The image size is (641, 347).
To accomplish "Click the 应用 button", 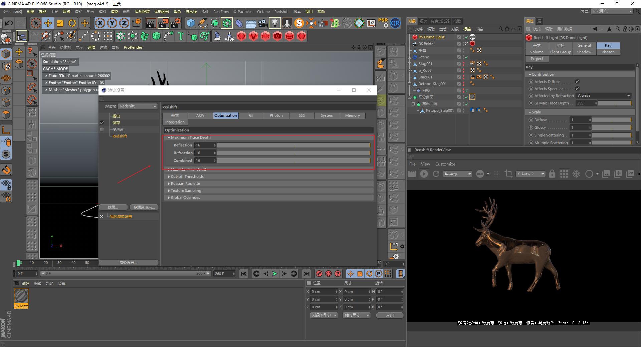I will [x=390, y=315].
